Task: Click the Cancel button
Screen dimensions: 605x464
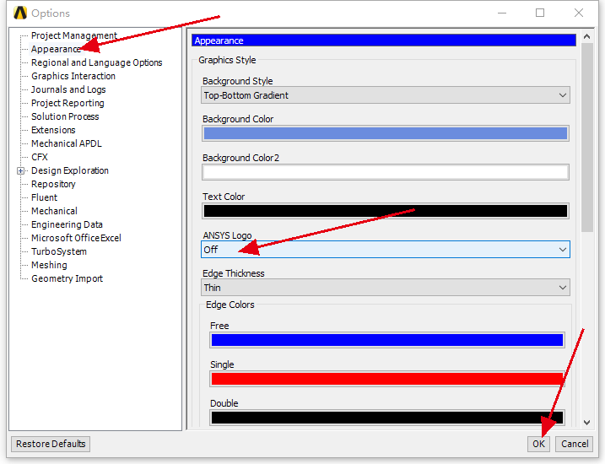Action: (575, 444)
